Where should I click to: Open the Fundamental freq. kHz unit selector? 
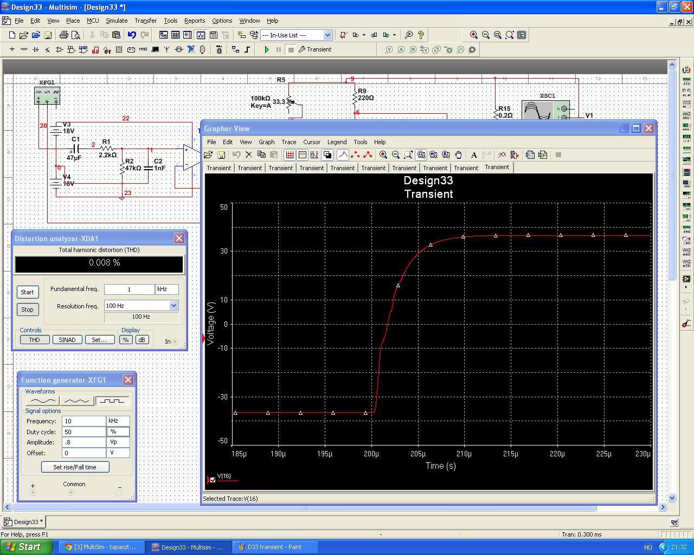166,289
